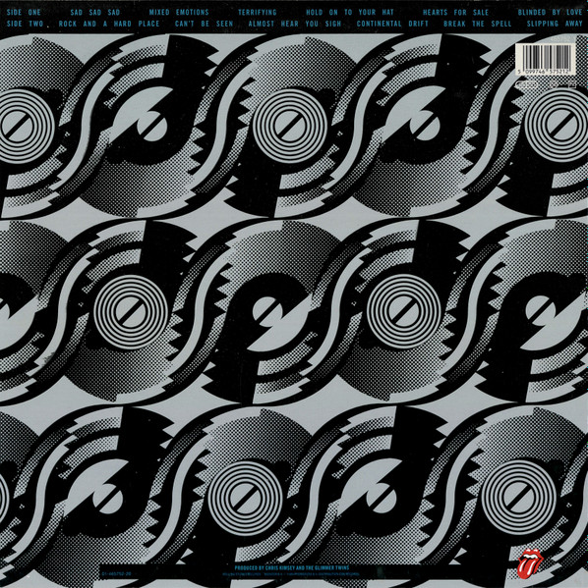This screenshot has width=588, height=588.
Task: Click the Continental Drift track title
Action: pyautogui.click(x=392, y=24)
